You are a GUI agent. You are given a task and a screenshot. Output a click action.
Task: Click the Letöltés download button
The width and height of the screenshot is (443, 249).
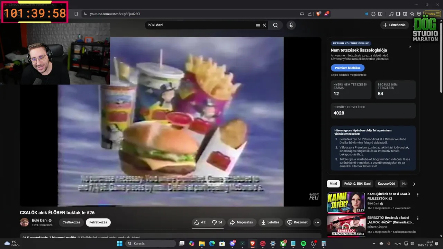(270, 222)
